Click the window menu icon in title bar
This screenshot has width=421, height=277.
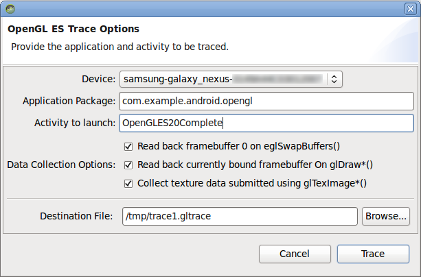(x=9, y=9)
